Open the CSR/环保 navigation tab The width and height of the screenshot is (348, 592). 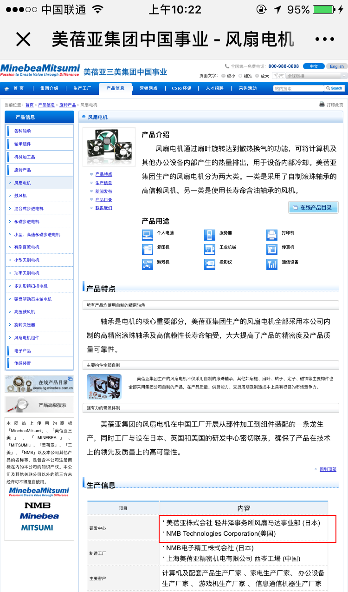(181, 88)
